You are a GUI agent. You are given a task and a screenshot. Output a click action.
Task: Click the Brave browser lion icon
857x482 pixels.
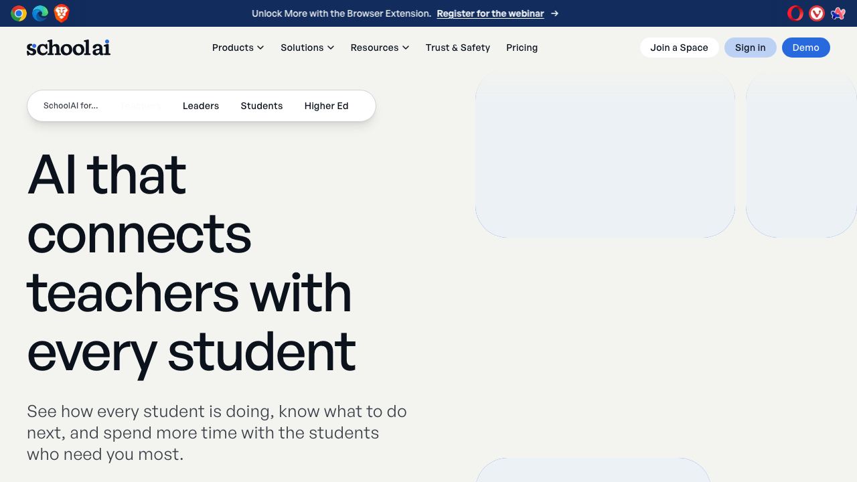62,13
